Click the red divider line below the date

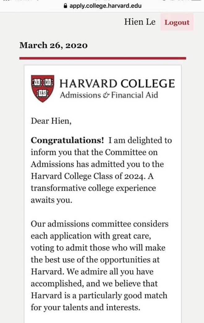[x=103, y=58]
